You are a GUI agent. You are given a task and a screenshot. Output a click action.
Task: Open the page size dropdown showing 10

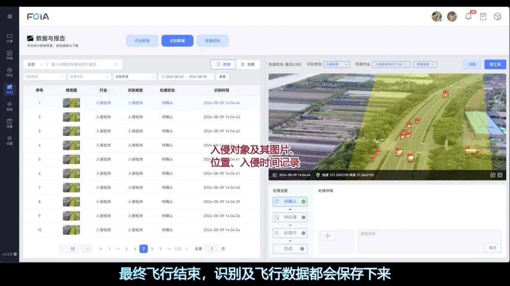click(76, 249)
